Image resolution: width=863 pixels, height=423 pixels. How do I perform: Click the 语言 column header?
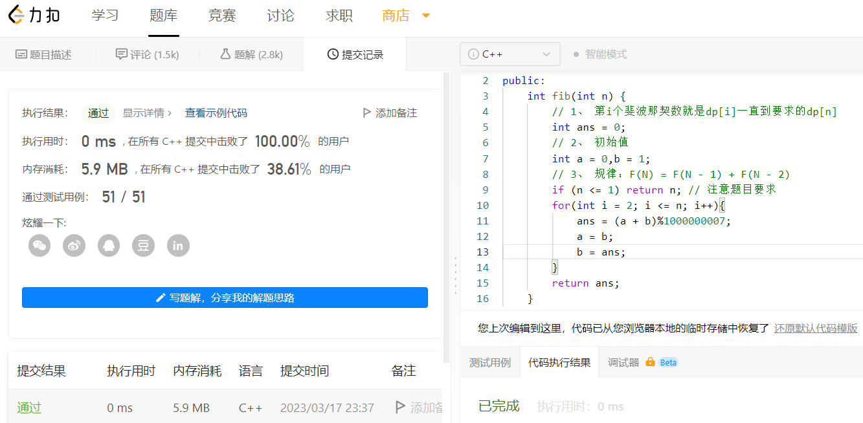click(x=251, y=371)
